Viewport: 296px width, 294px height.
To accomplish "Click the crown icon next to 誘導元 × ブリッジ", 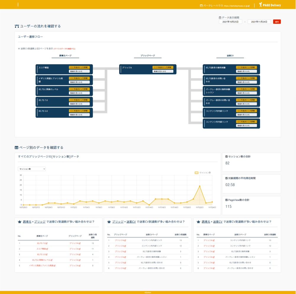I will (x=20, y=222).
